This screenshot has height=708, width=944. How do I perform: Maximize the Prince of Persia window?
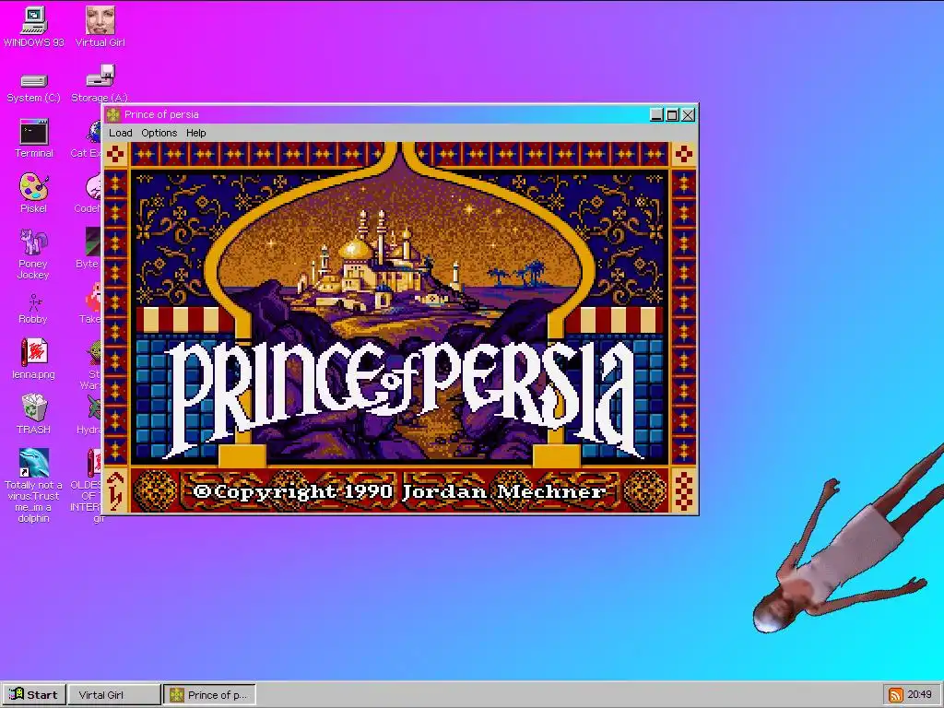(x=672, y=114)
